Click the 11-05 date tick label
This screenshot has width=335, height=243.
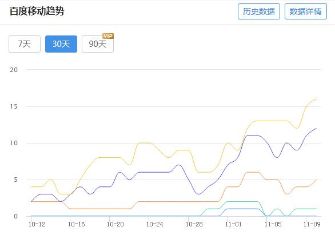click(273, 224)
